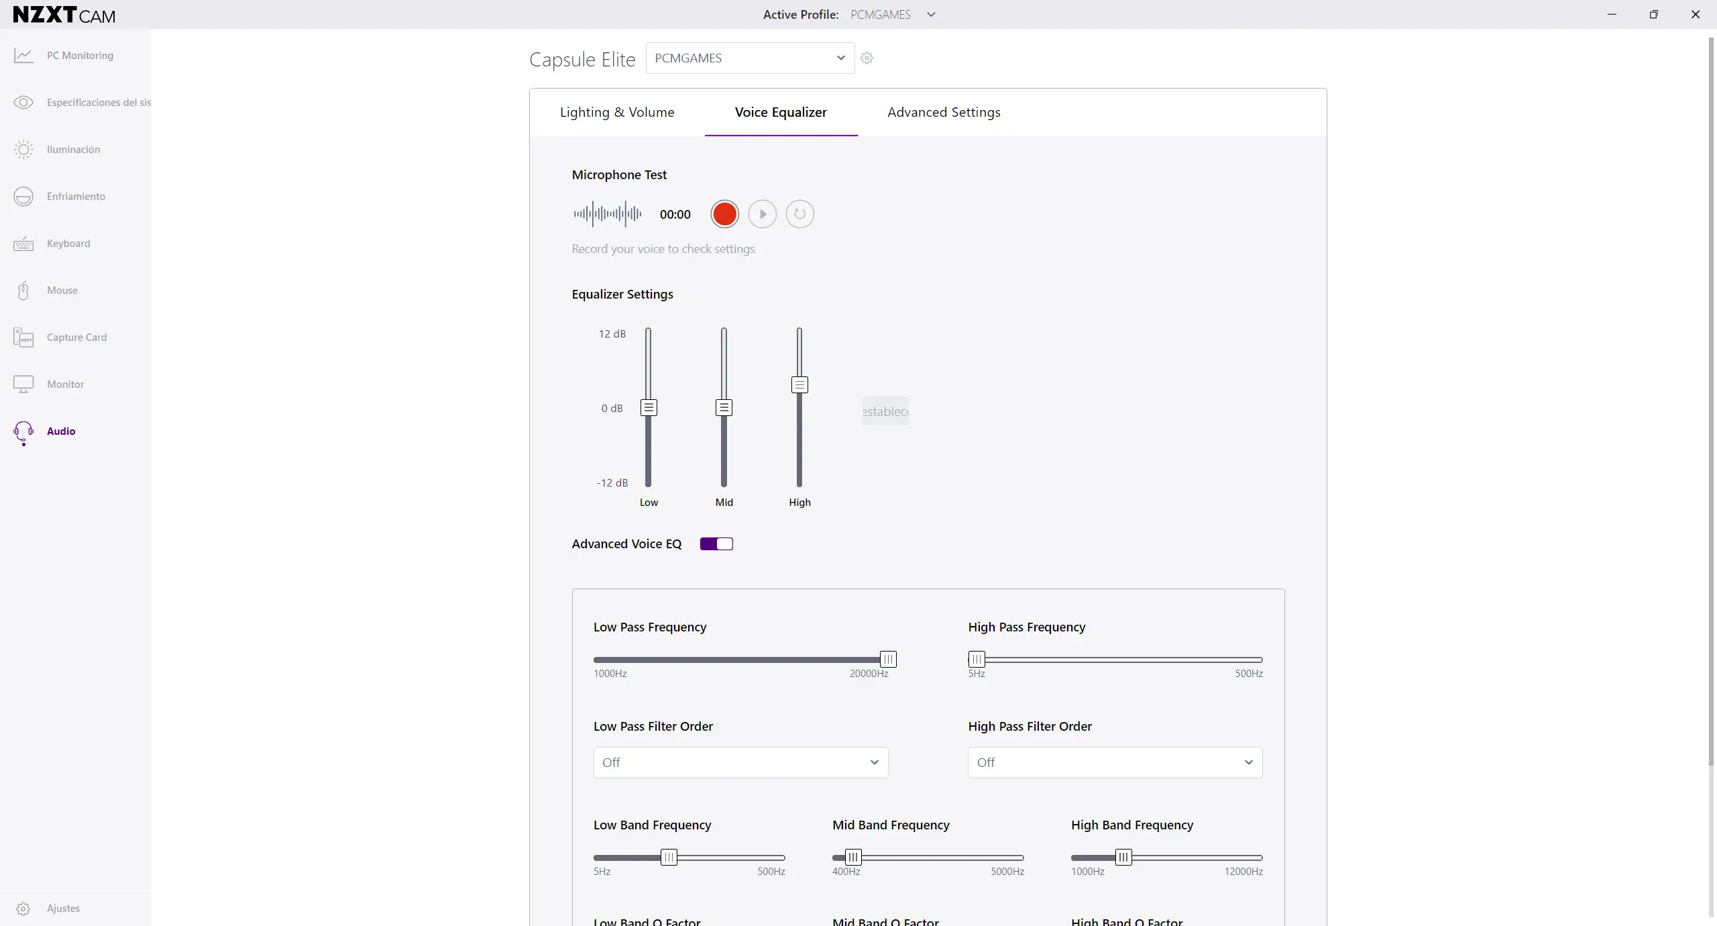The image size is (1717, 926).
Task: Open the Iluminación section
Action: 74,150
